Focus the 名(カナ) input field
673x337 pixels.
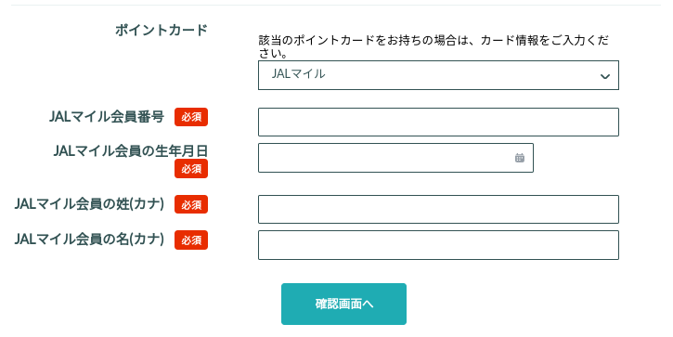coord(438,245)
